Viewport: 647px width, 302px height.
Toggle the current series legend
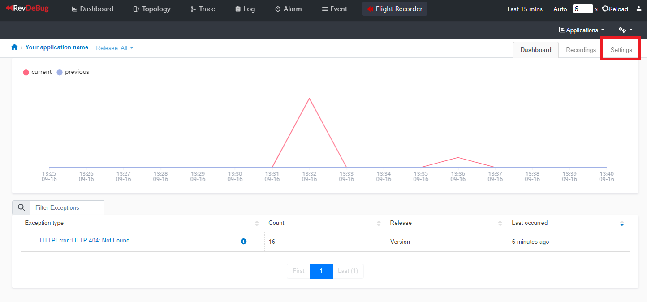38,72
